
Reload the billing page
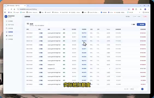(x=11, y=9)
